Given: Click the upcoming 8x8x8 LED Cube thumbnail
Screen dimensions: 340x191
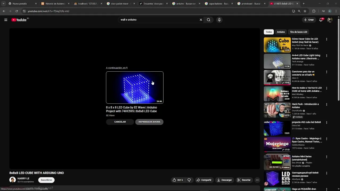Looking at the screenshot, I should click(135, 88).
